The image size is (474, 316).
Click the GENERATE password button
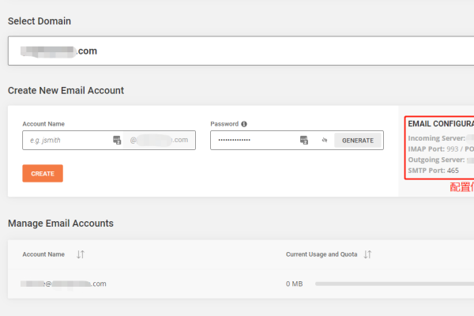[x=358, y=141]
